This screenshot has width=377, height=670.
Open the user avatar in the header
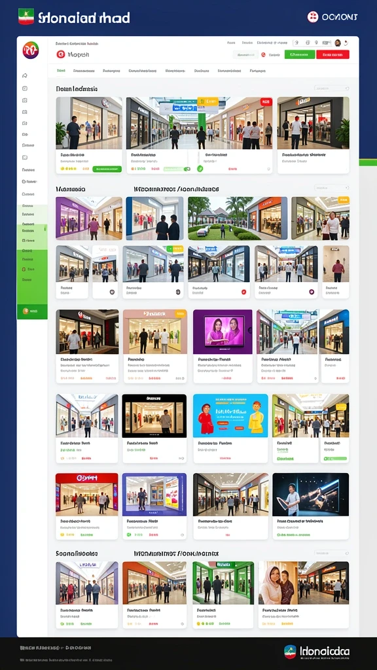338,43
